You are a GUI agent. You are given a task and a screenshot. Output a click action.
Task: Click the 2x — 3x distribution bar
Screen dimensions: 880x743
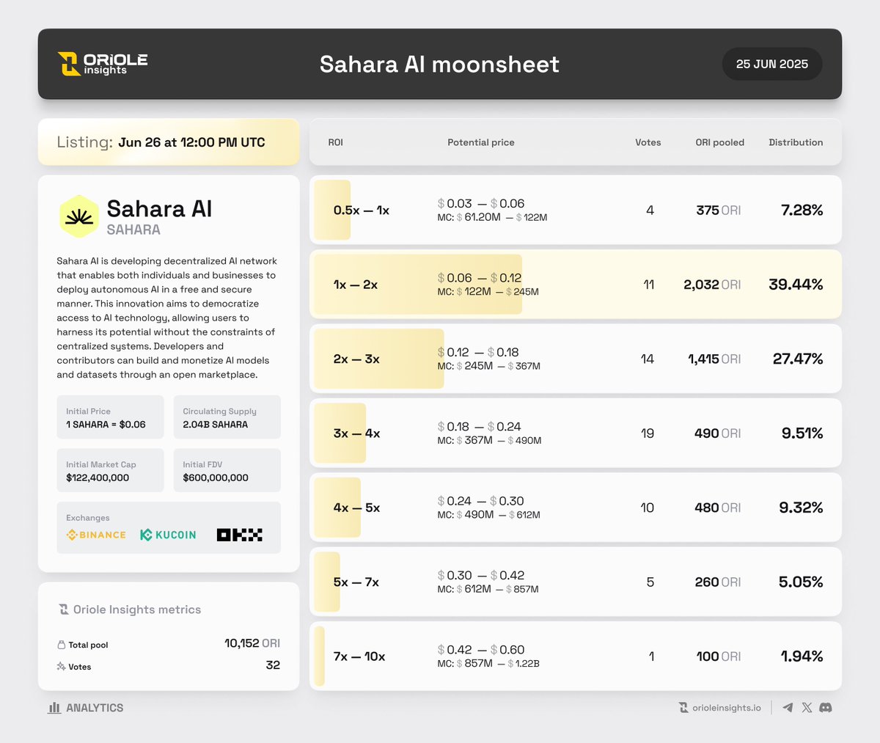[379, 359]
